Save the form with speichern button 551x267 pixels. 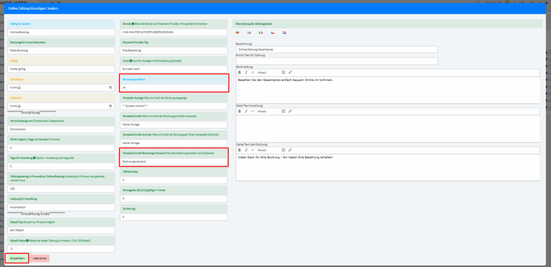17,258
